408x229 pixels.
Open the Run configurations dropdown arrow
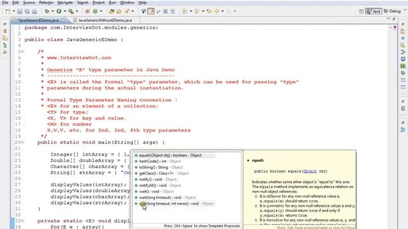pos(64,11)
